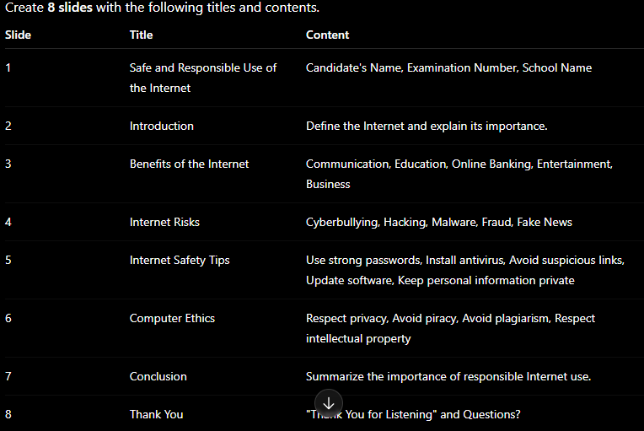644x431 pixels.
Task: Click the 'Update software, Keep personal information private' line
Action: [x=440, y=280]
